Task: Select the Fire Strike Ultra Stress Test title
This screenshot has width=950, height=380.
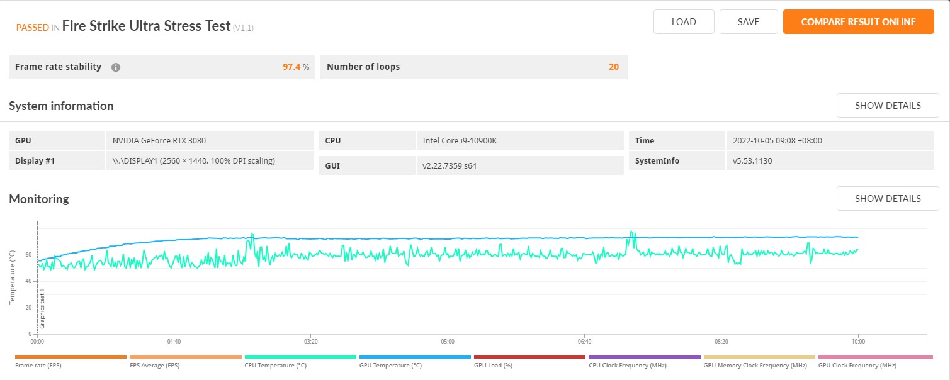Action: (x=146, y=26)
